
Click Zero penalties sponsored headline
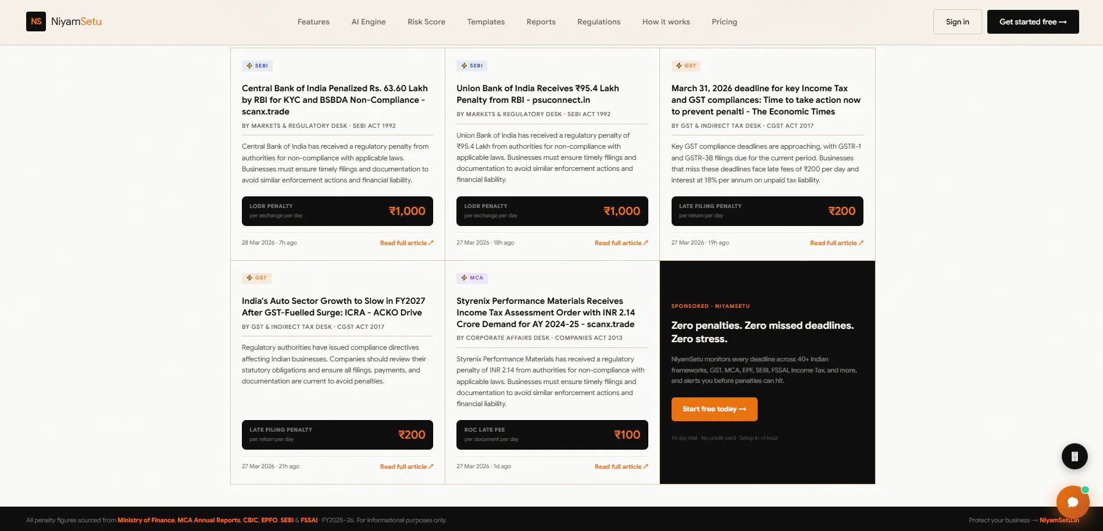[763, 332]
